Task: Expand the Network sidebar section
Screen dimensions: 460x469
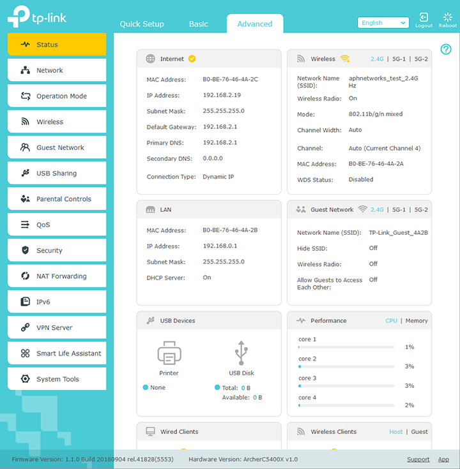Action: click(57, 70)
